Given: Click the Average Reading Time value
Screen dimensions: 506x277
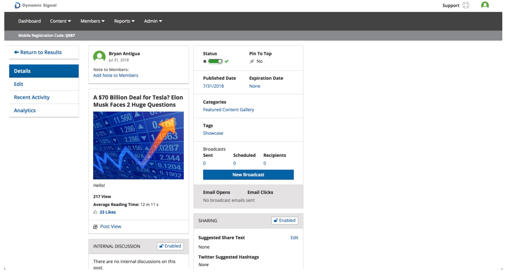Looking at the screenshot, I should [x=149, y=204].
